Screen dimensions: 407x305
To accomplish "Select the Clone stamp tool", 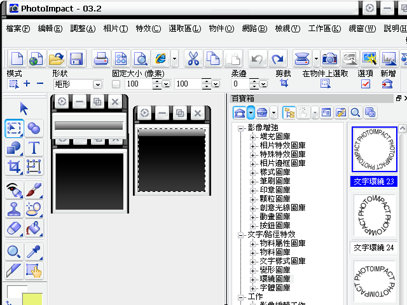I will pos(14,209).
